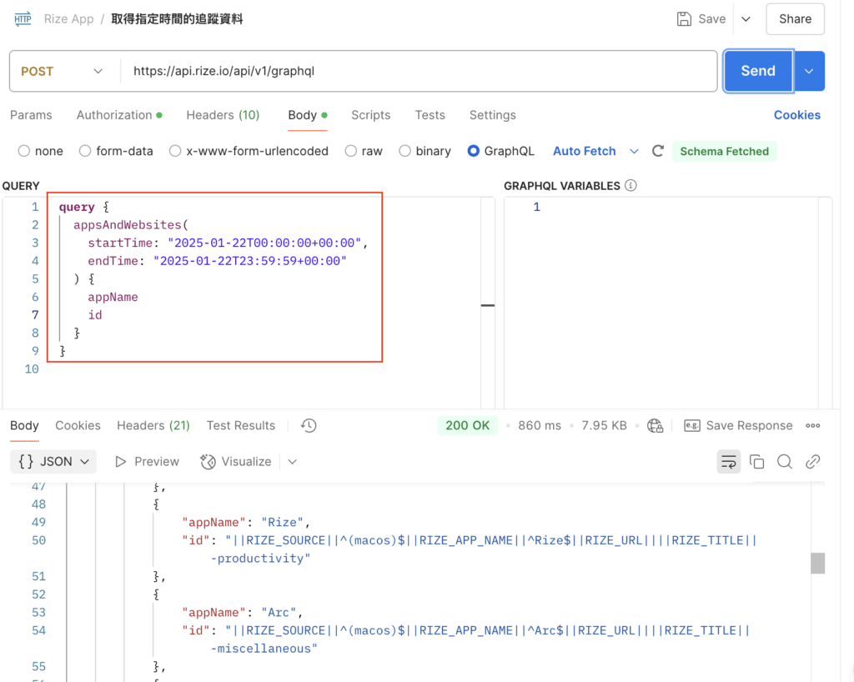Click the "appName": "Arc" response line
Screen dimensions: 854x682
242,612
